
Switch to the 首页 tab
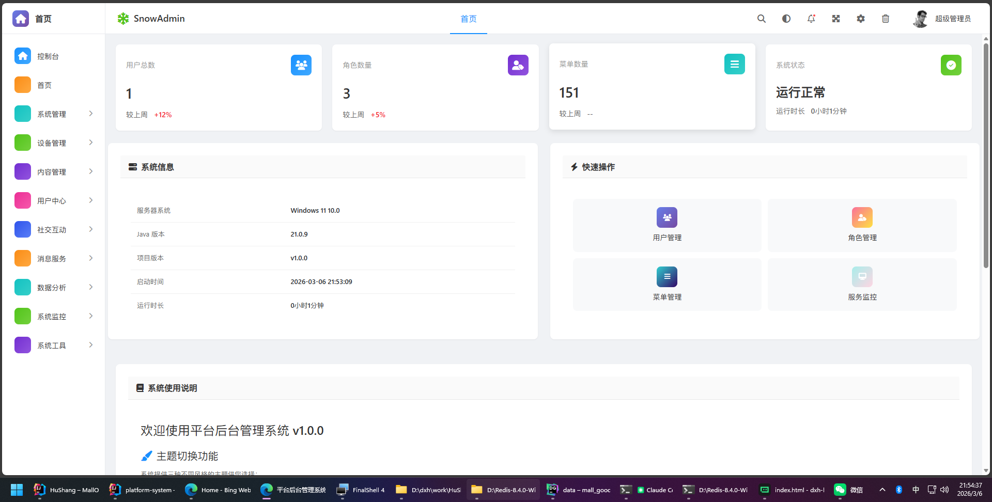(468, 19)
